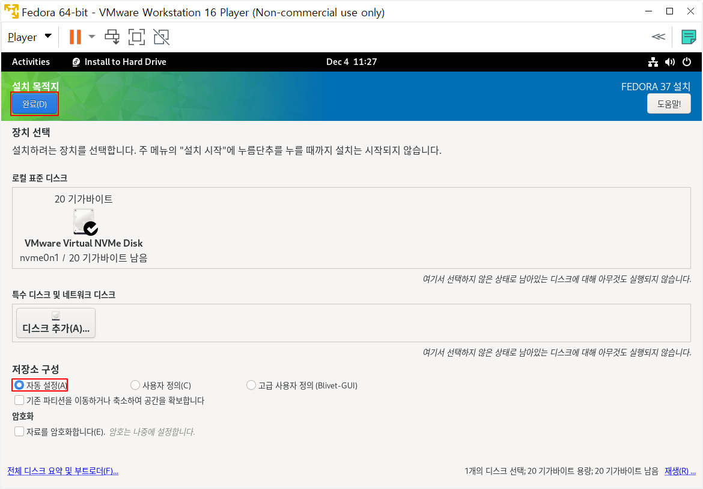Click the '20 기가바이트' disk size label
This screenshot has height=489, width=703.
84,199
